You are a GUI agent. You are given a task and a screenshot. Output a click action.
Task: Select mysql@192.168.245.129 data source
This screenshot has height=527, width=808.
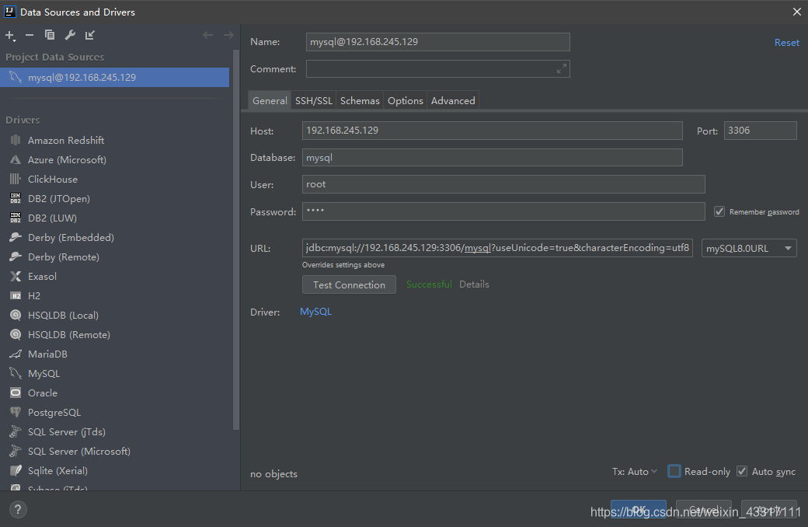click(114, 78)
